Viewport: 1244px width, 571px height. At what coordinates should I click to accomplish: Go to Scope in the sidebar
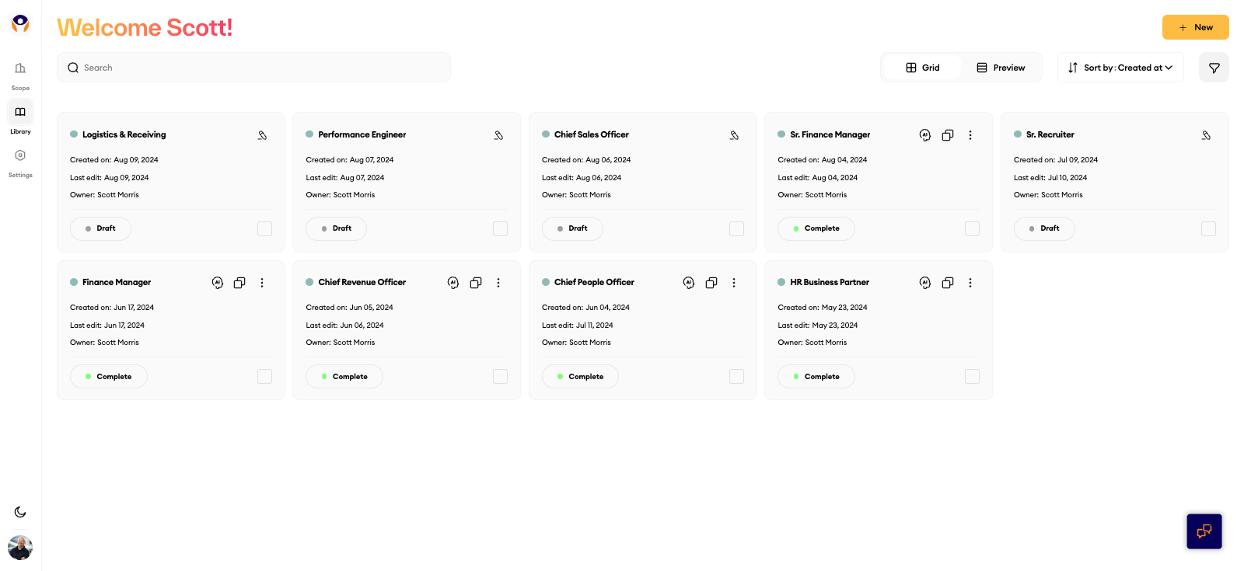(x=20, y=75)
